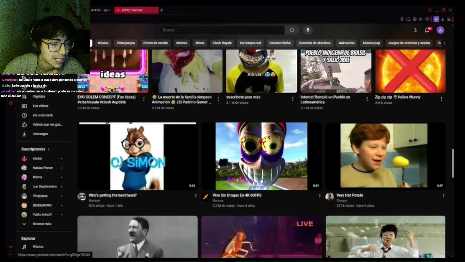Open the channel avatar beside Vive Sin Drogas
This screenshot has width=465, height=262.
click(x=206, y=197)
